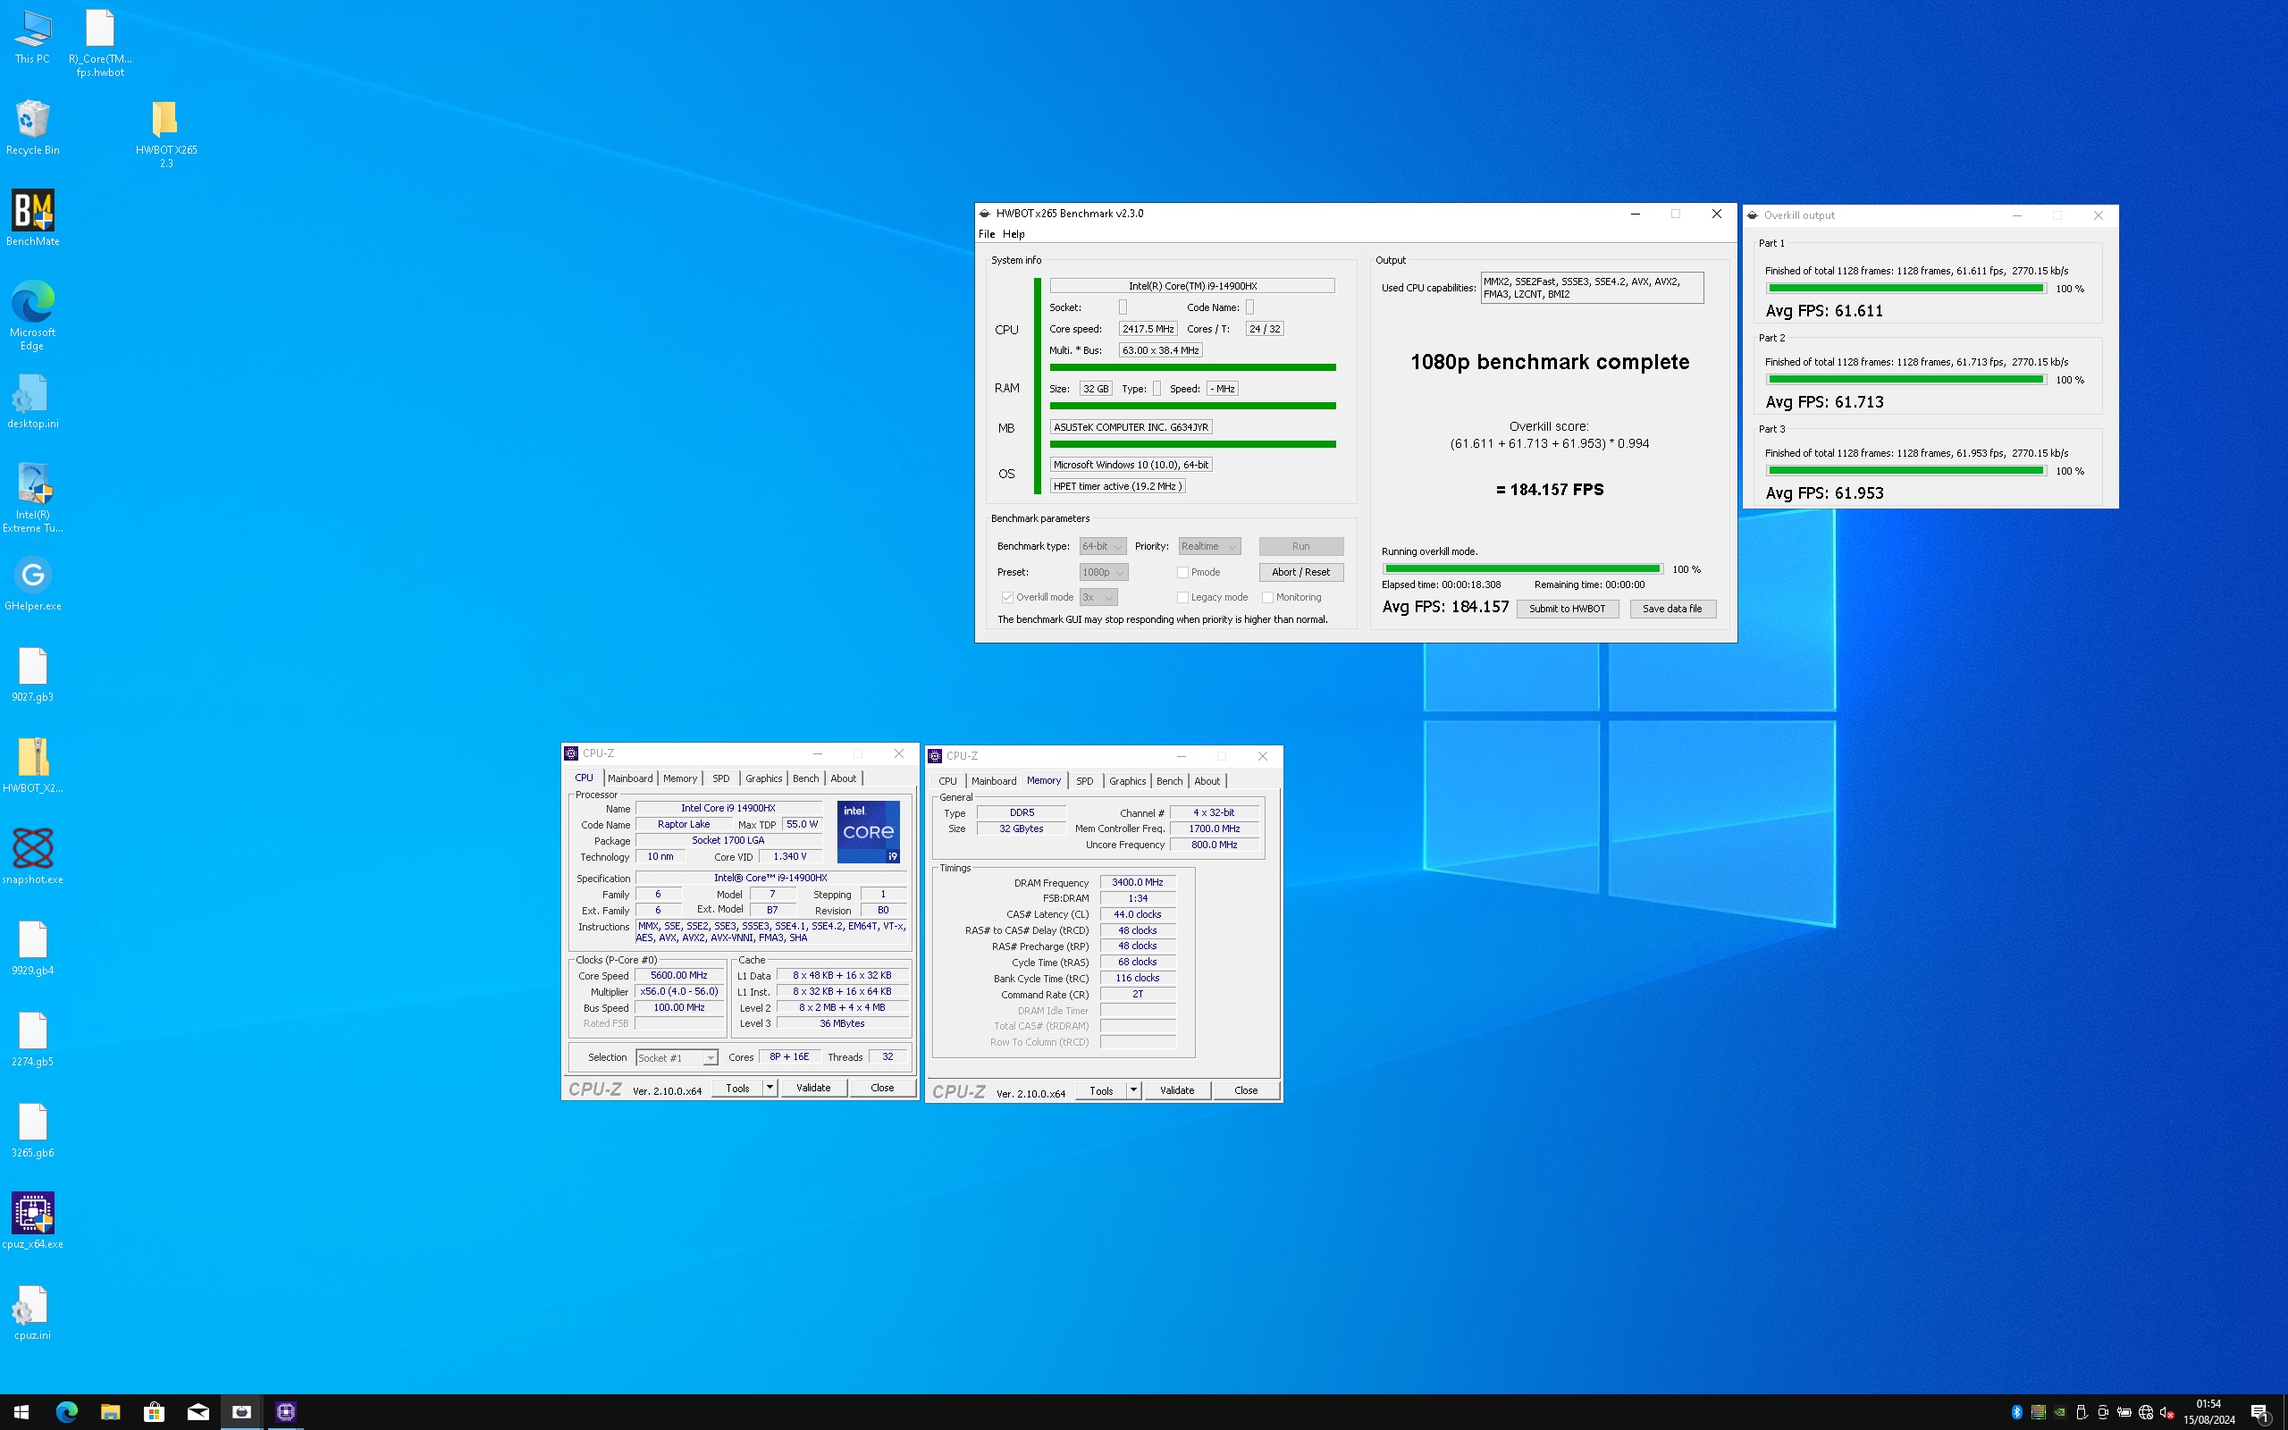Image resolution: width=2288 pixels, height=1430 pixels.
Task: Expand Tools arrow in left CPU-Z window
Action: pyautogui.click(x=770, y=1088)
